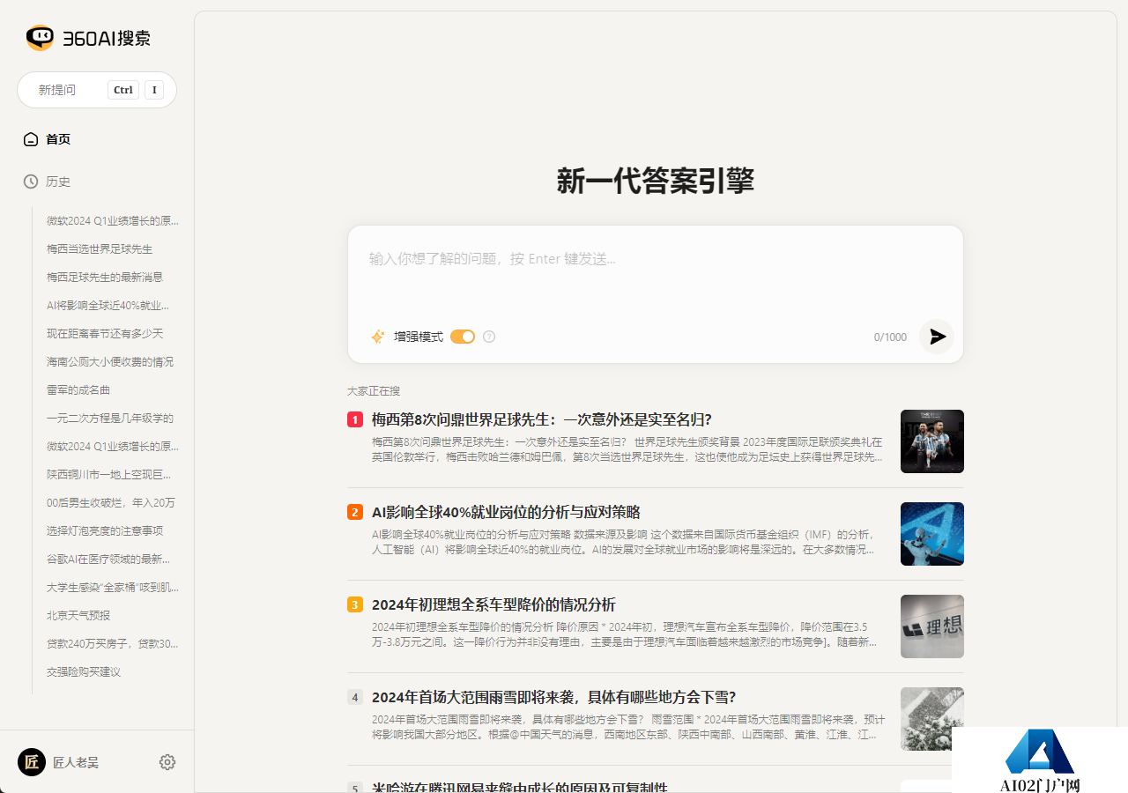Click the summary text under 梅西第8次问鼎
This screenshot has height=793, width=1128.
tap(627, 449)
